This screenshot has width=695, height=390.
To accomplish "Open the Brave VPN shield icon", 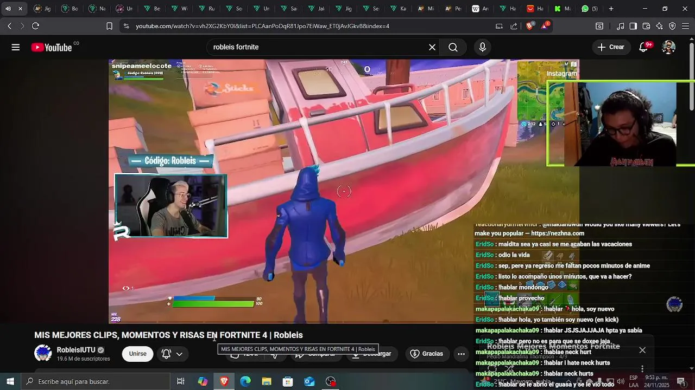I will pyautogui.click(x=672, y=26).
